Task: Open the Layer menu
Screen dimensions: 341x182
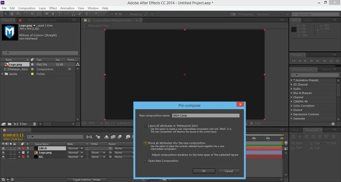Action: (42, 8)
